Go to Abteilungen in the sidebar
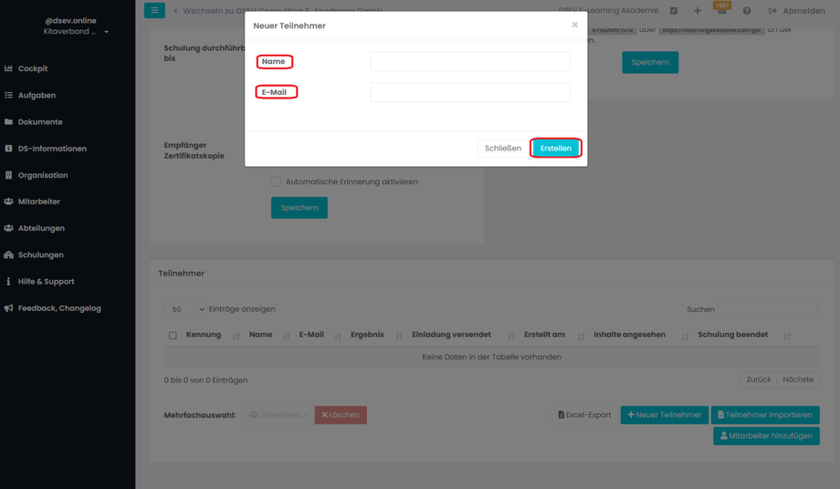 pos(41,228)
